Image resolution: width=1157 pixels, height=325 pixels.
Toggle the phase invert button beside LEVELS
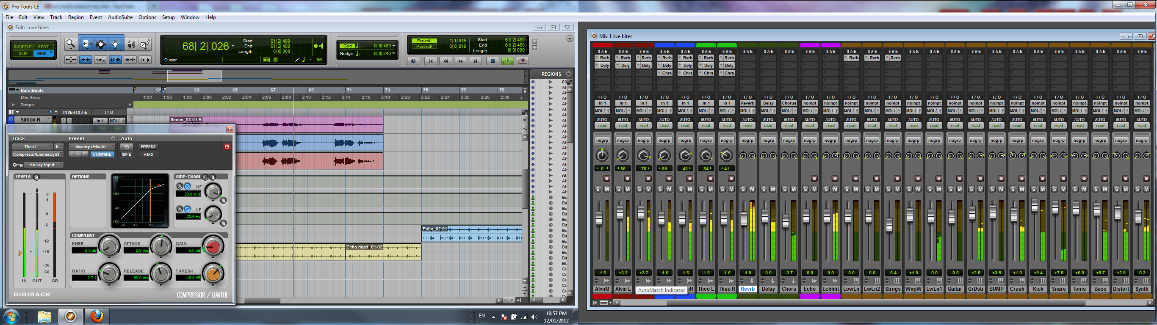pyautogui.click(x=37, y=177)
